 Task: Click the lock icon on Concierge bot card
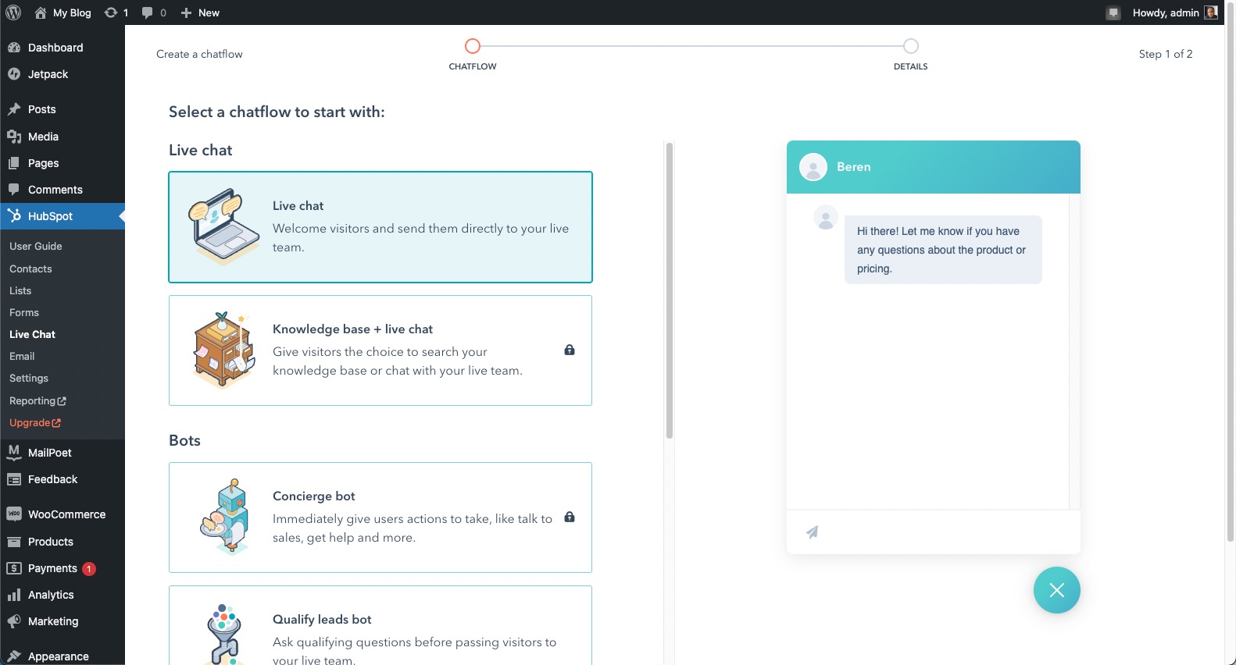[x=570, y=517]
